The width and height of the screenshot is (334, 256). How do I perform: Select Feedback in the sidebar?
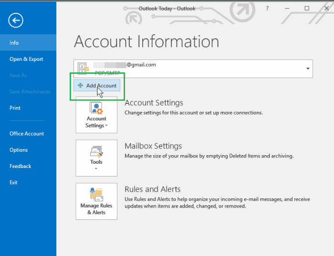coord(21,166)
